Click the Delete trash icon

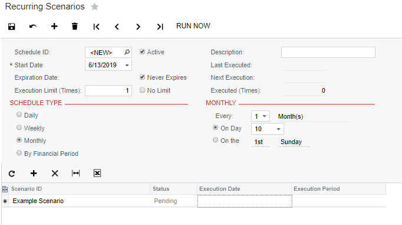[75, 26]
